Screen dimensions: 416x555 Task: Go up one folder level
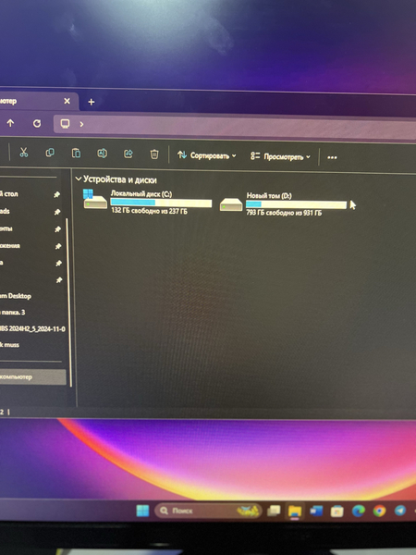[x=10, y=123]
